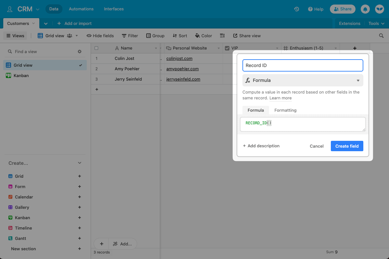Collapse the Create section chevron

pyautogui.click(x=80, y=163)
